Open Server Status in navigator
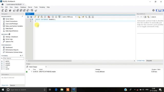 coord(9,19)
